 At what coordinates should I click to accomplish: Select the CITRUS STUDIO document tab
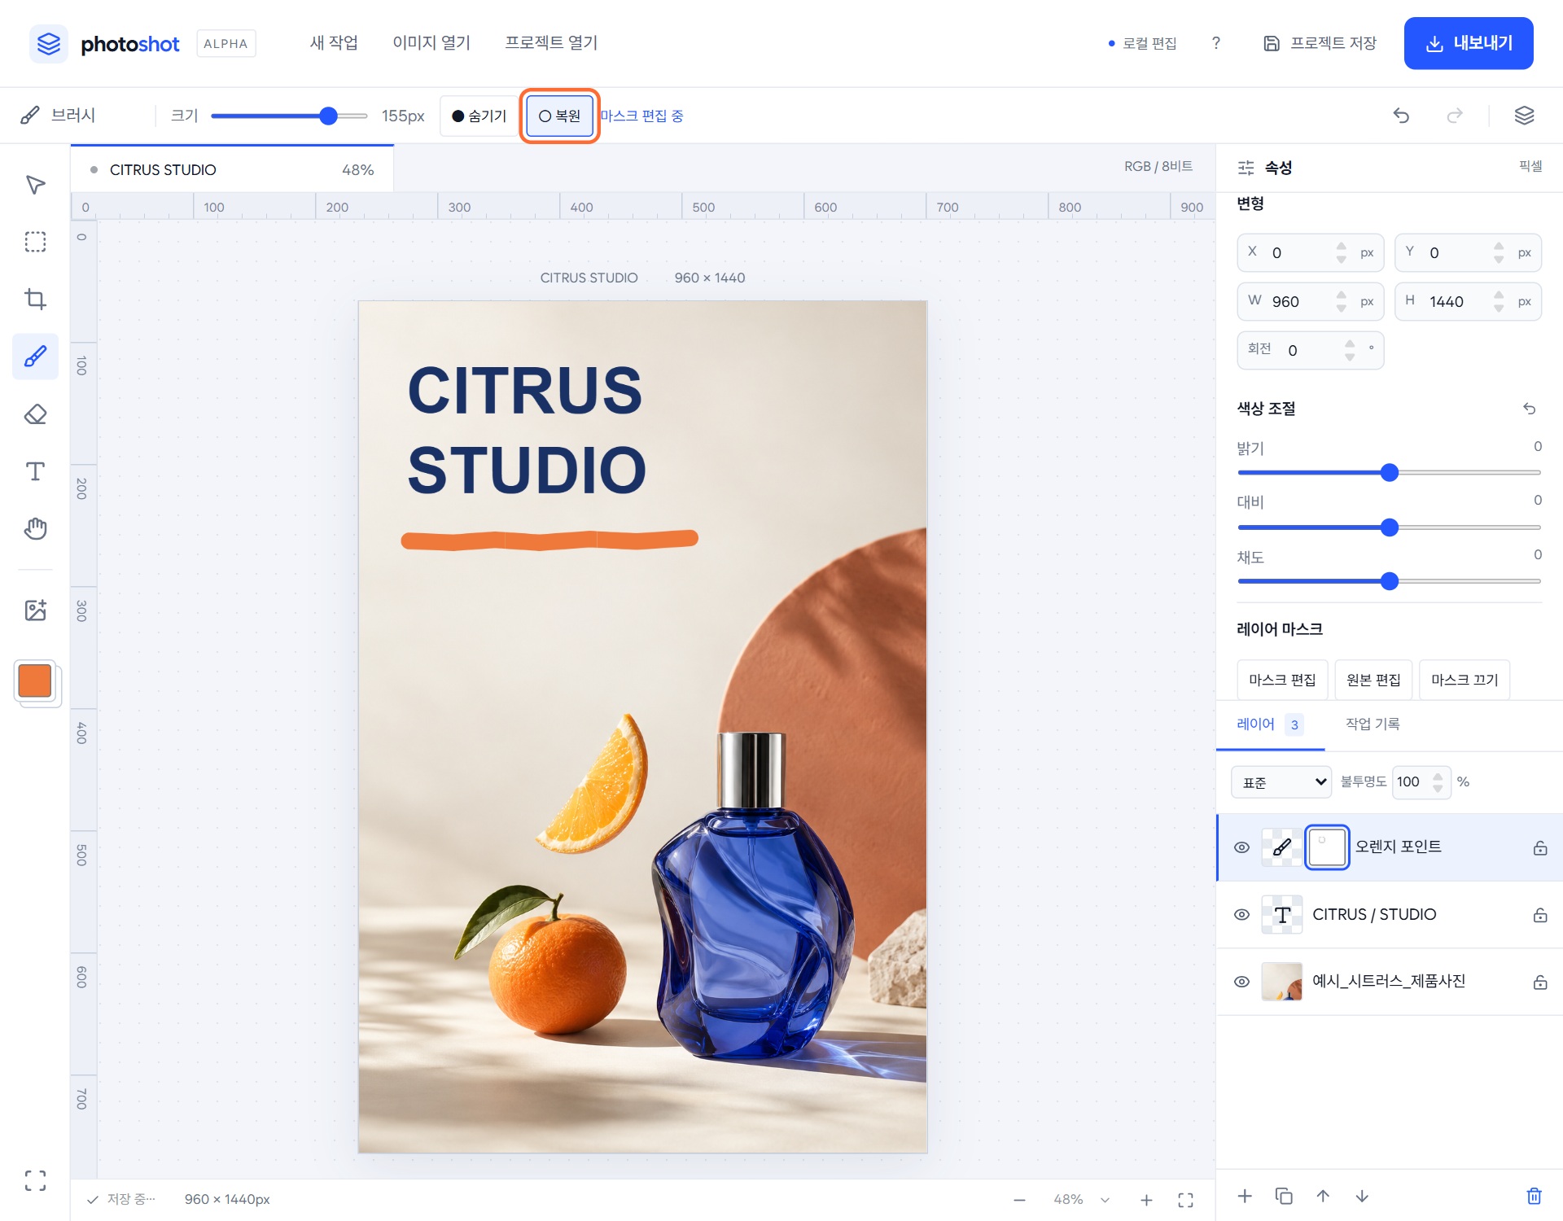point(232,169)
